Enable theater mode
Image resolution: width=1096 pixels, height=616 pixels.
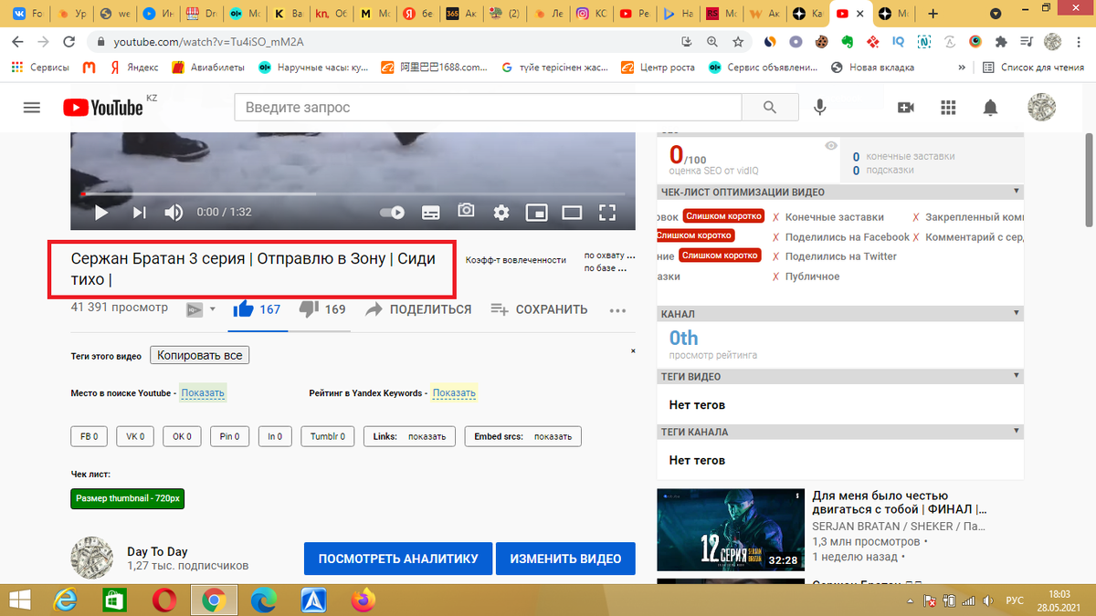click(x=572, y=213)
